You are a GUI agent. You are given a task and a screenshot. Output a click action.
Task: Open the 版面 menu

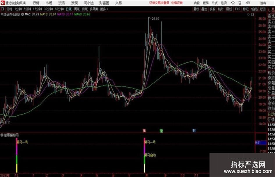pyautogui.click(x=206, y=3)
